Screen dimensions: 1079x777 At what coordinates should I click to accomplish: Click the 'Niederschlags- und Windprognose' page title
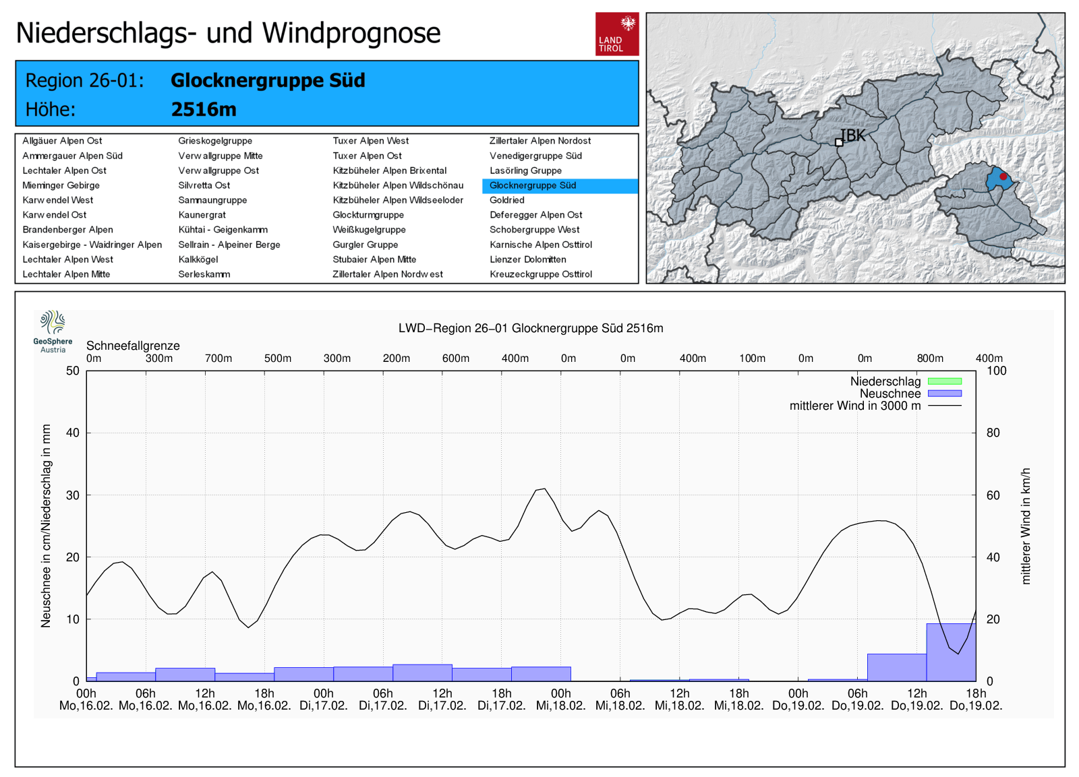tap(228, 33)
